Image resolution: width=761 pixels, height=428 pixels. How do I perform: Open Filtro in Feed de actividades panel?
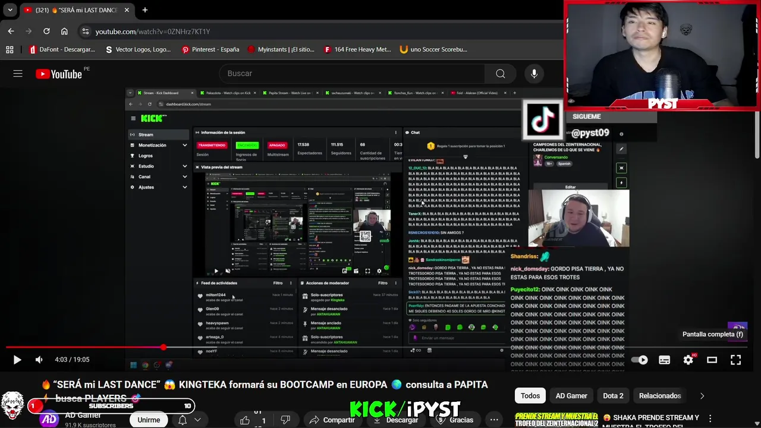[x=278, y=283]
